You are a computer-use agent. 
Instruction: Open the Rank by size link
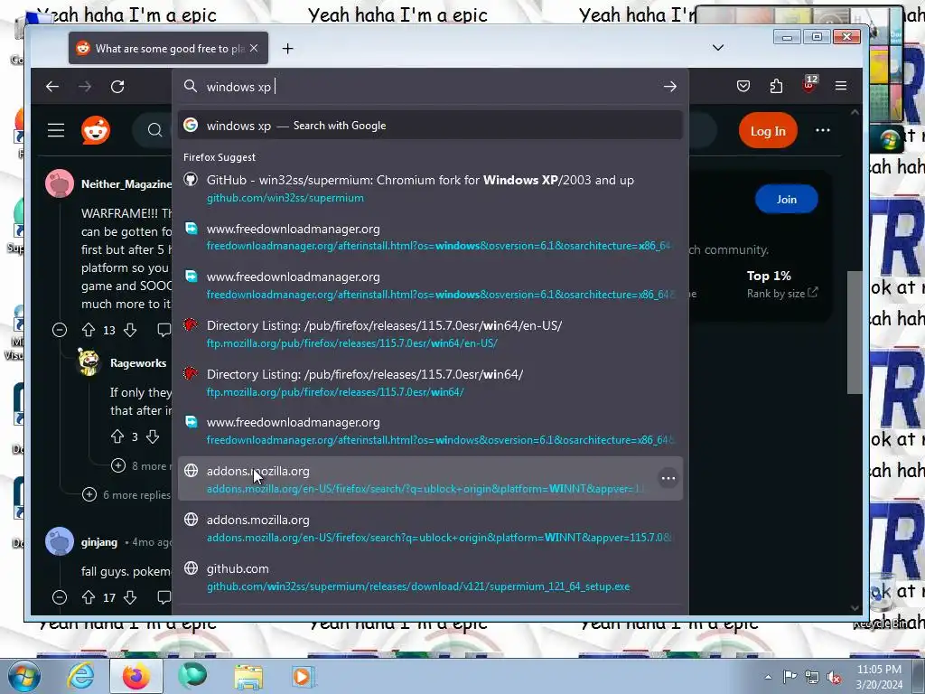782,294
